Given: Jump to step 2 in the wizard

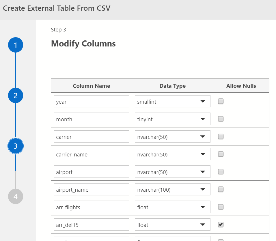Looking at the screenshot, I should pos(15,95).
